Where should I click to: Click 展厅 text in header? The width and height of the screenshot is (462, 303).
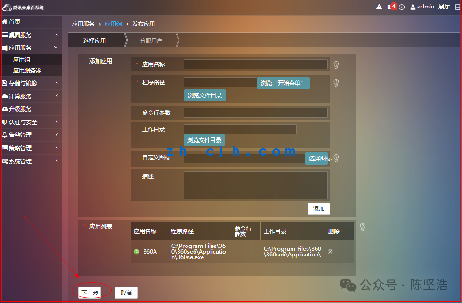pos(444,7)
